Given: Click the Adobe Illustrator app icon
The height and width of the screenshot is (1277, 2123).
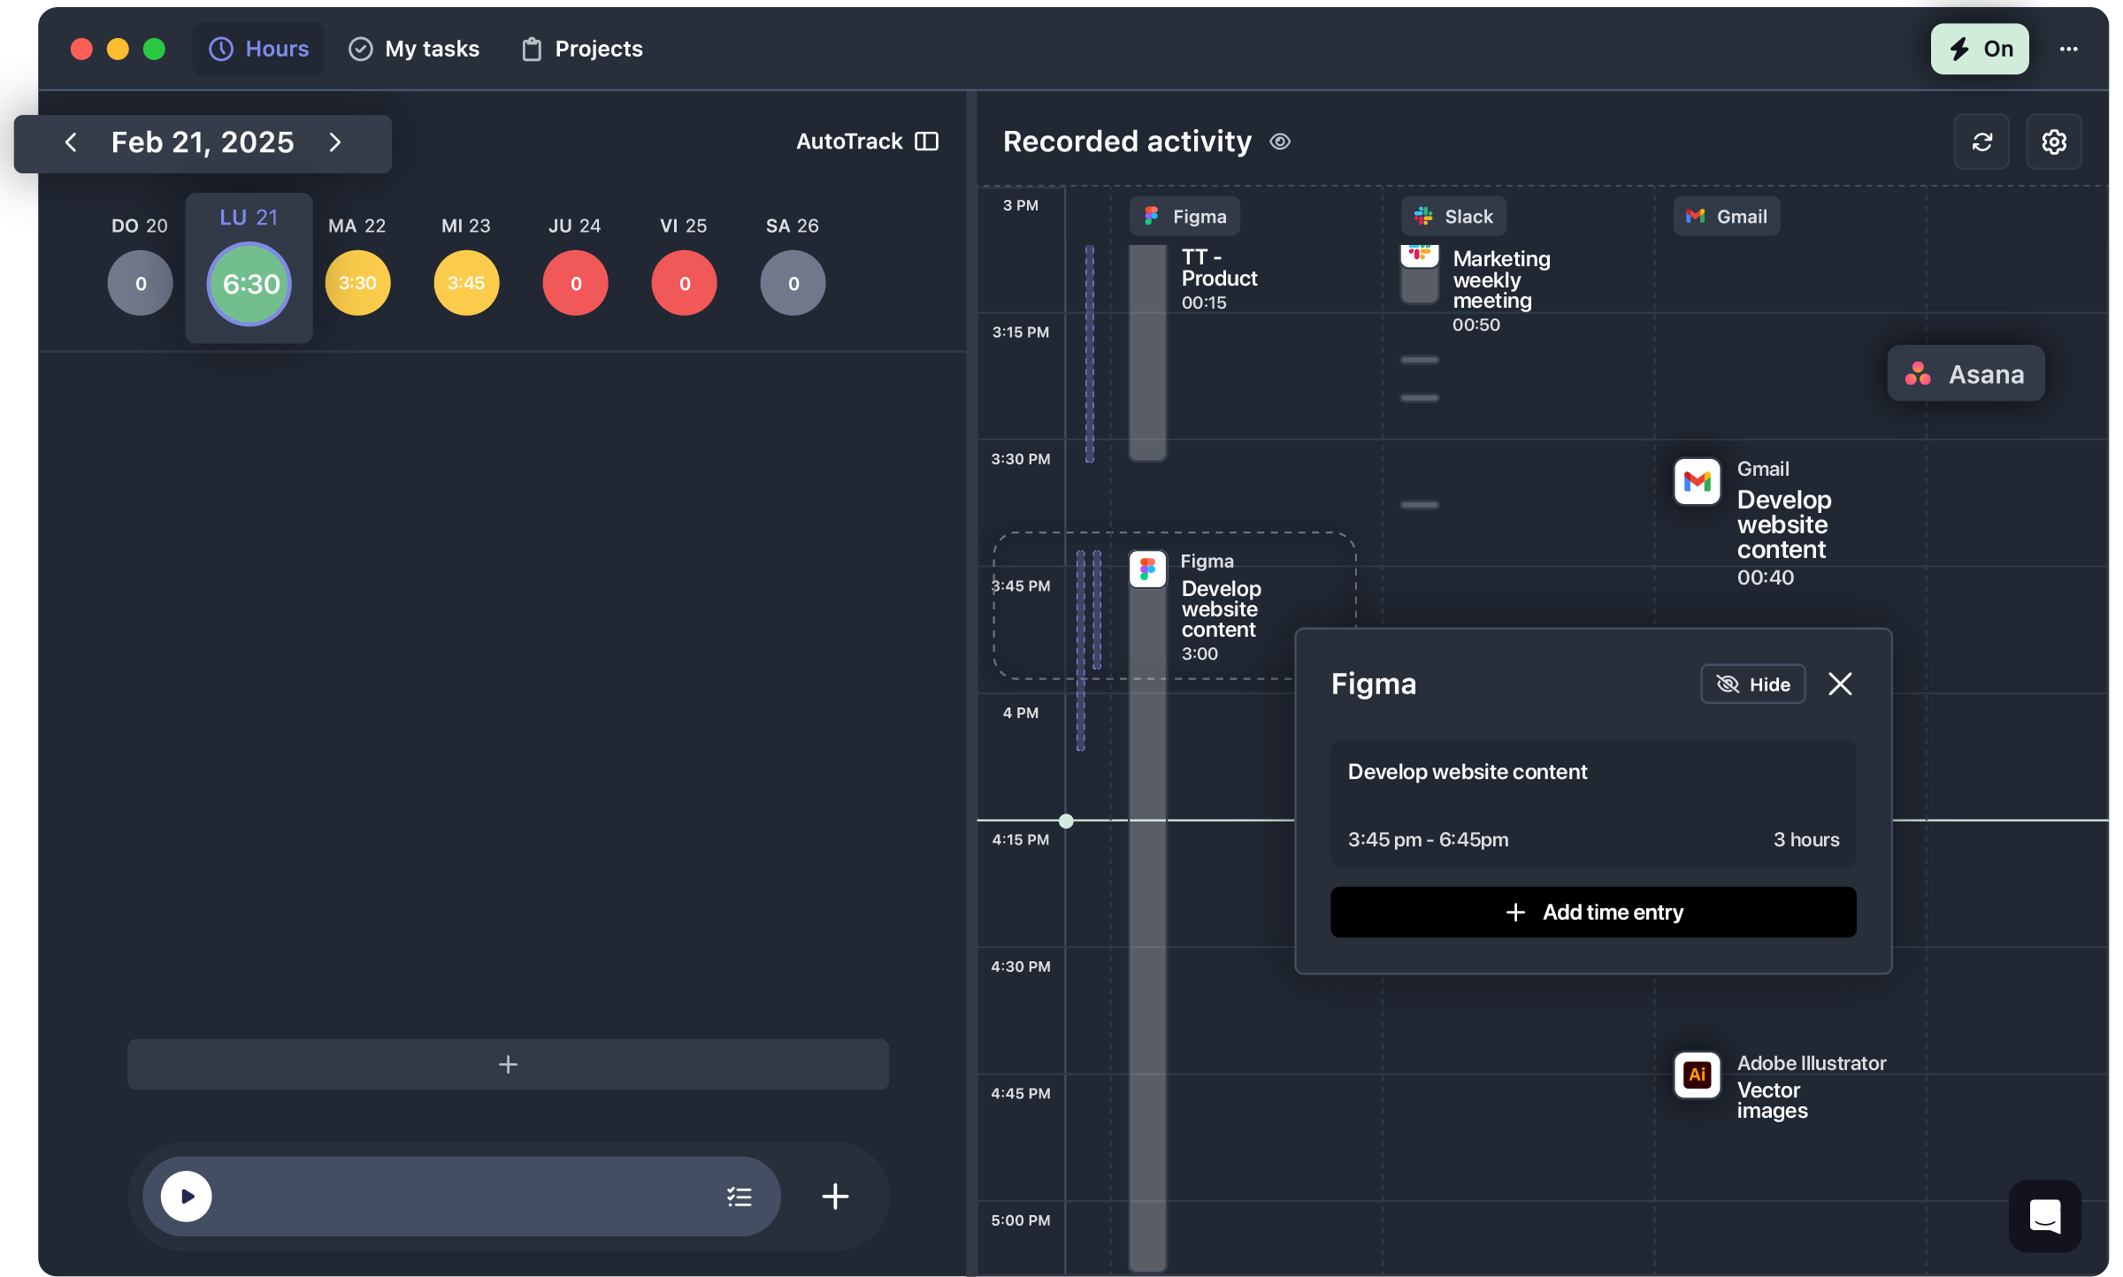Looking at the screenshot, I should coord(1697,1075).
